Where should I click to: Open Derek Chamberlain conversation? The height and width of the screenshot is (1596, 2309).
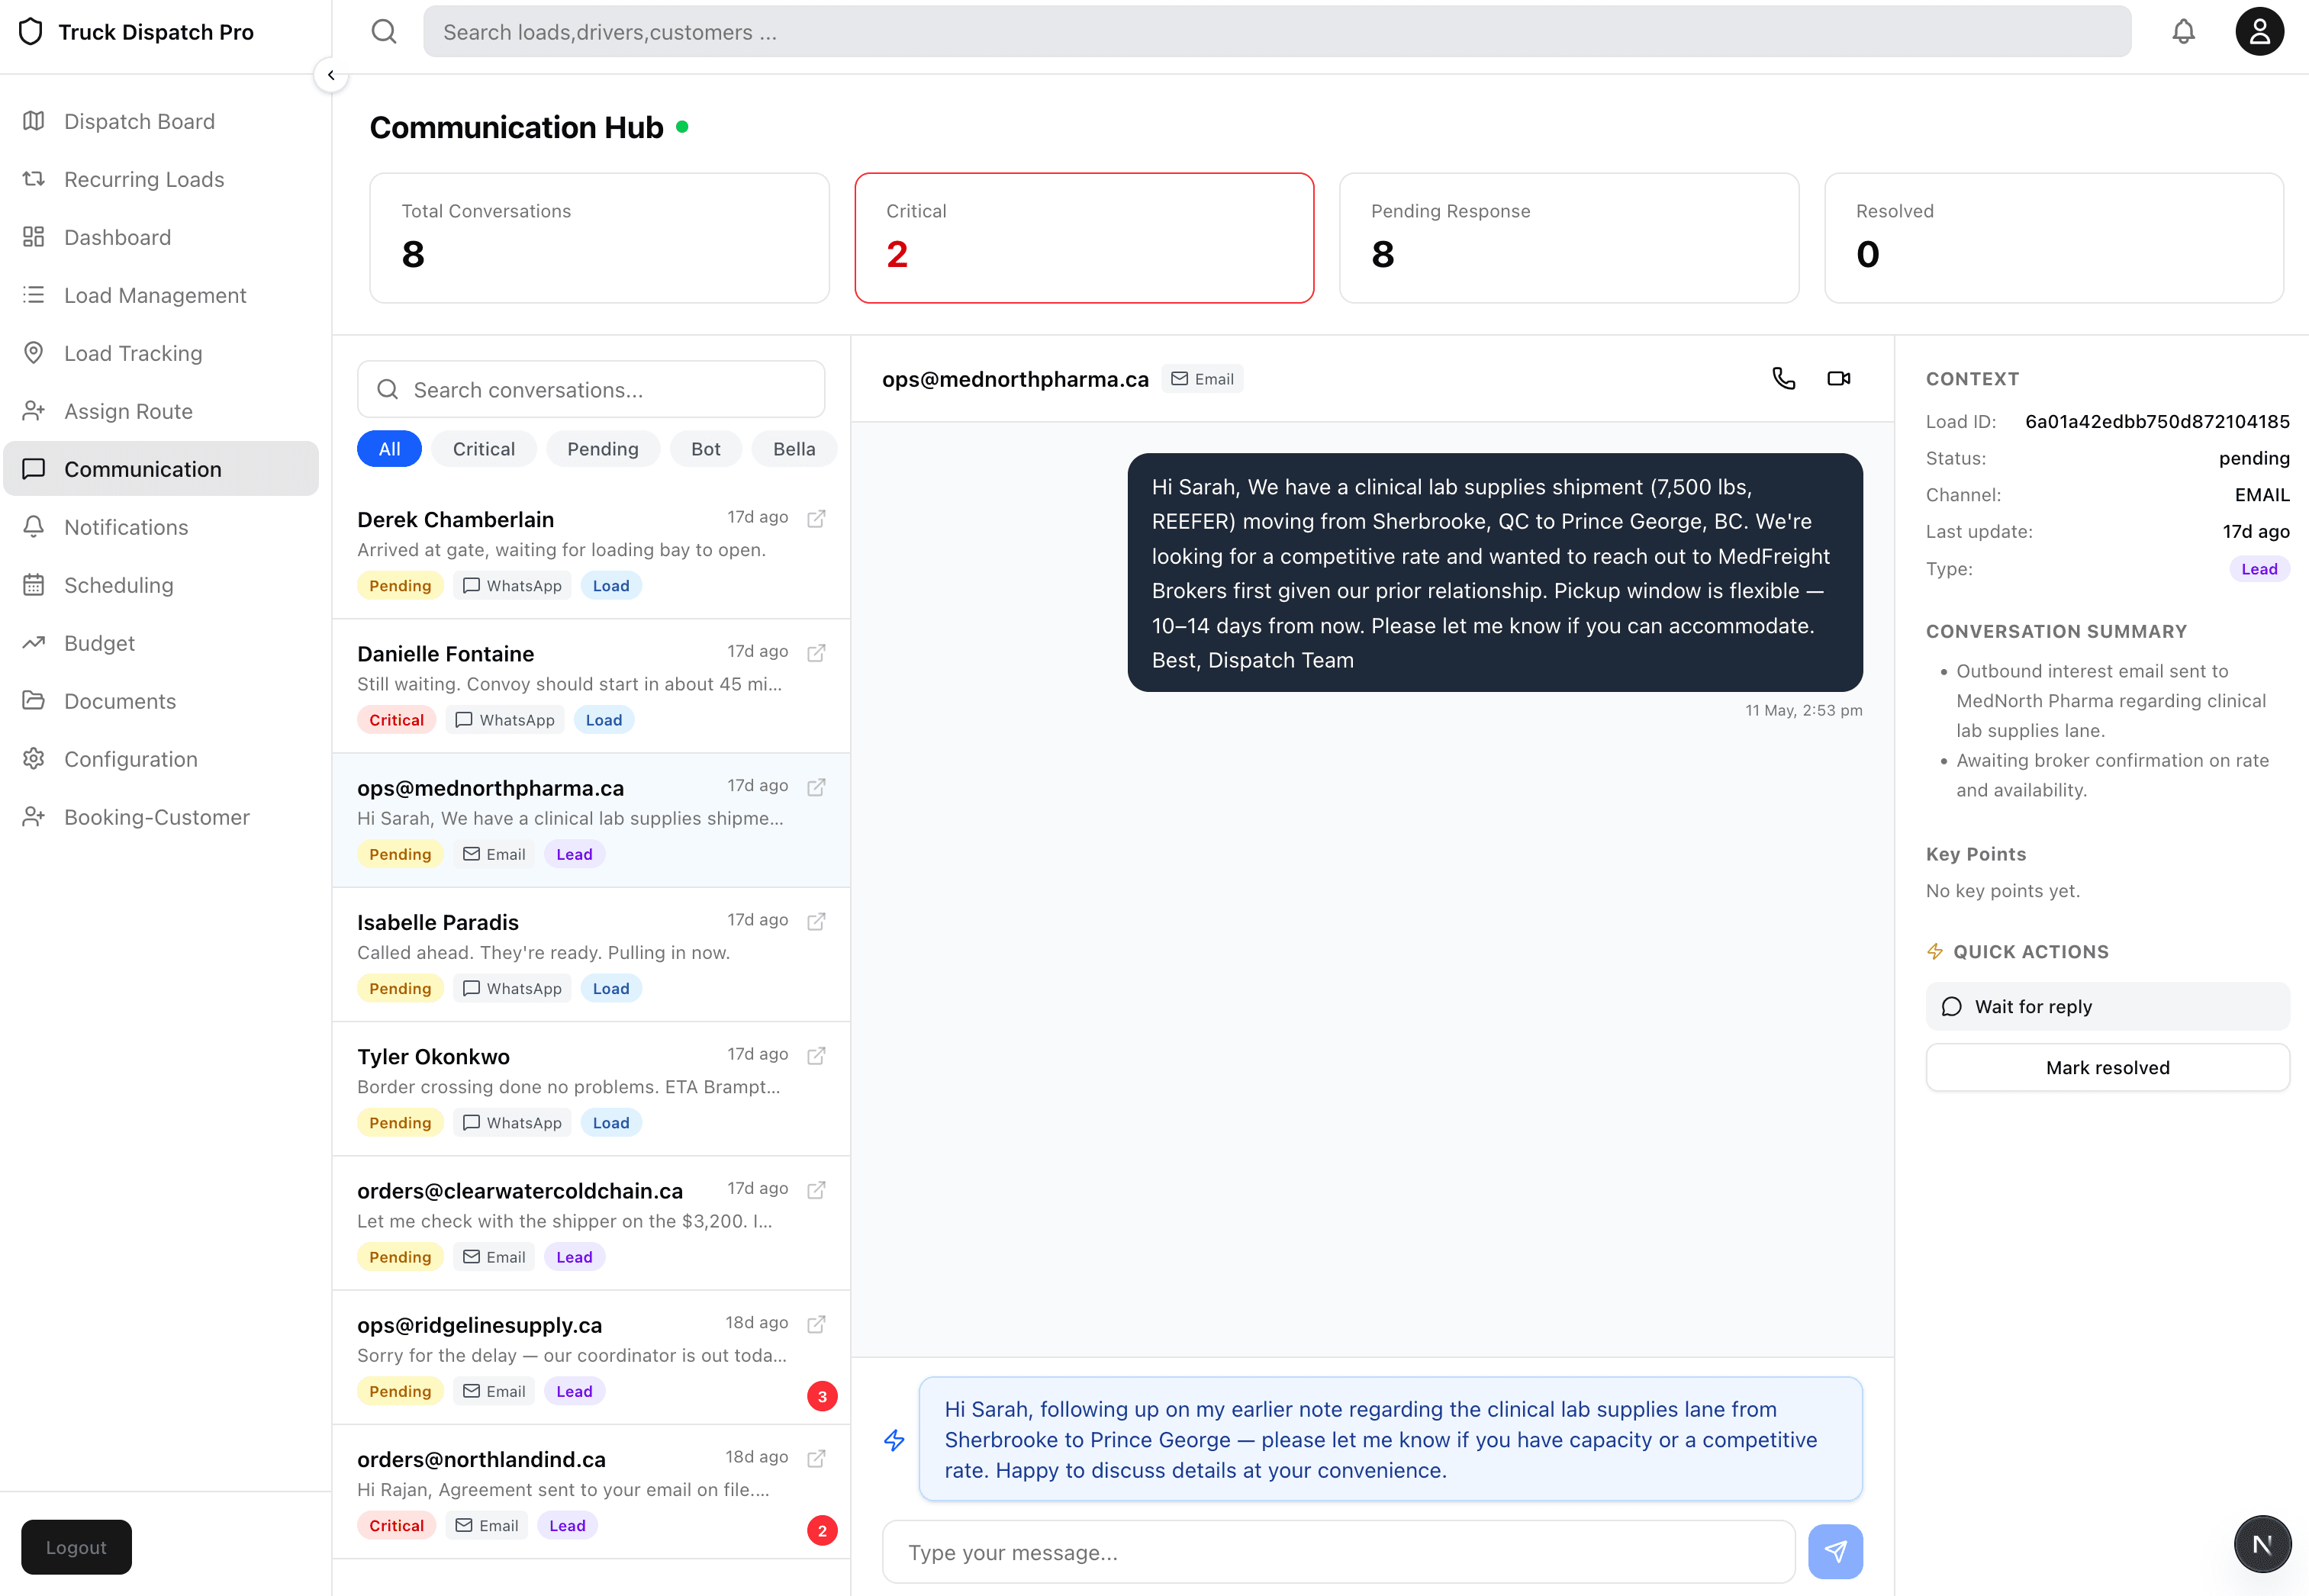pos(591,551)
